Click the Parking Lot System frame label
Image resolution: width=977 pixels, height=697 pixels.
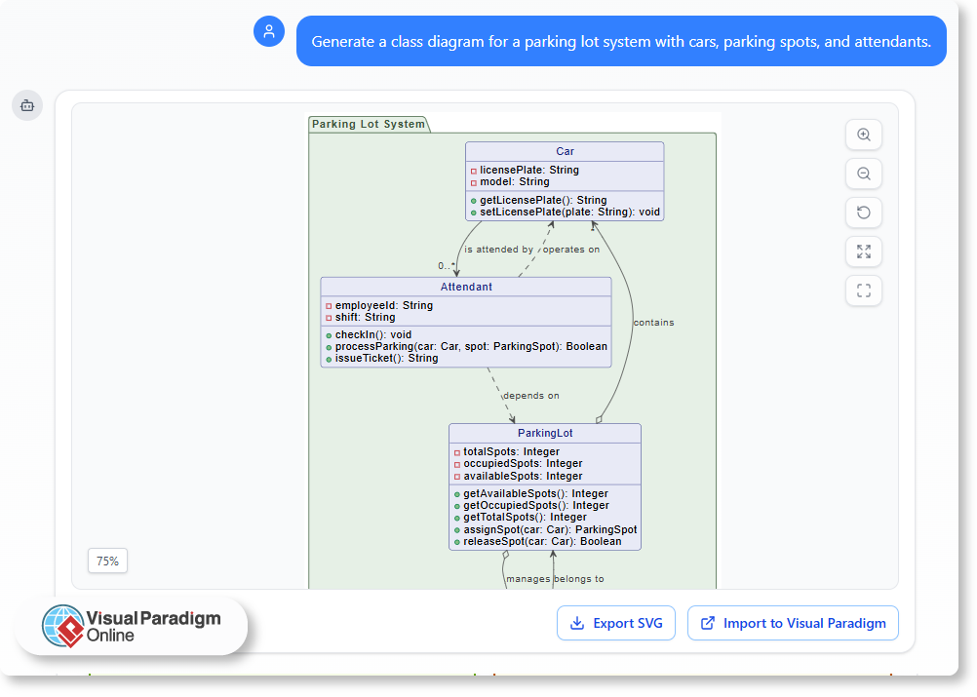pos(366,124)
